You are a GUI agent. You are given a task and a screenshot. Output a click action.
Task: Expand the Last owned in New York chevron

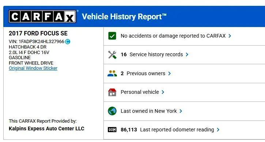[x=181, y=111]
